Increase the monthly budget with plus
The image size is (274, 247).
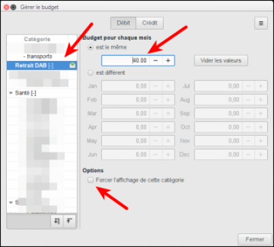coord(169,60)
